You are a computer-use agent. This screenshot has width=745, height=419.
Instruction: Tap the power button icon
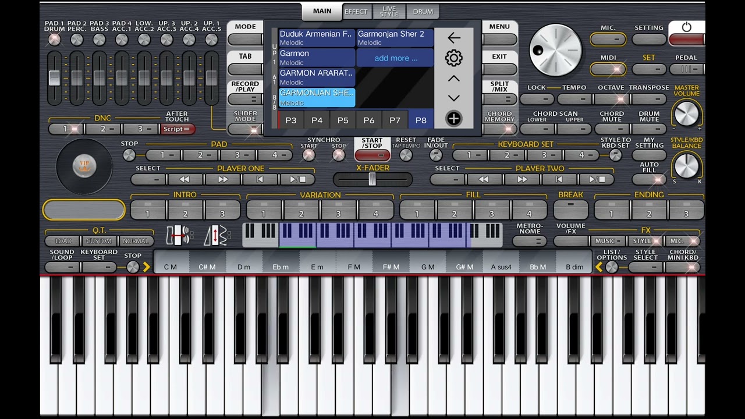686,27
